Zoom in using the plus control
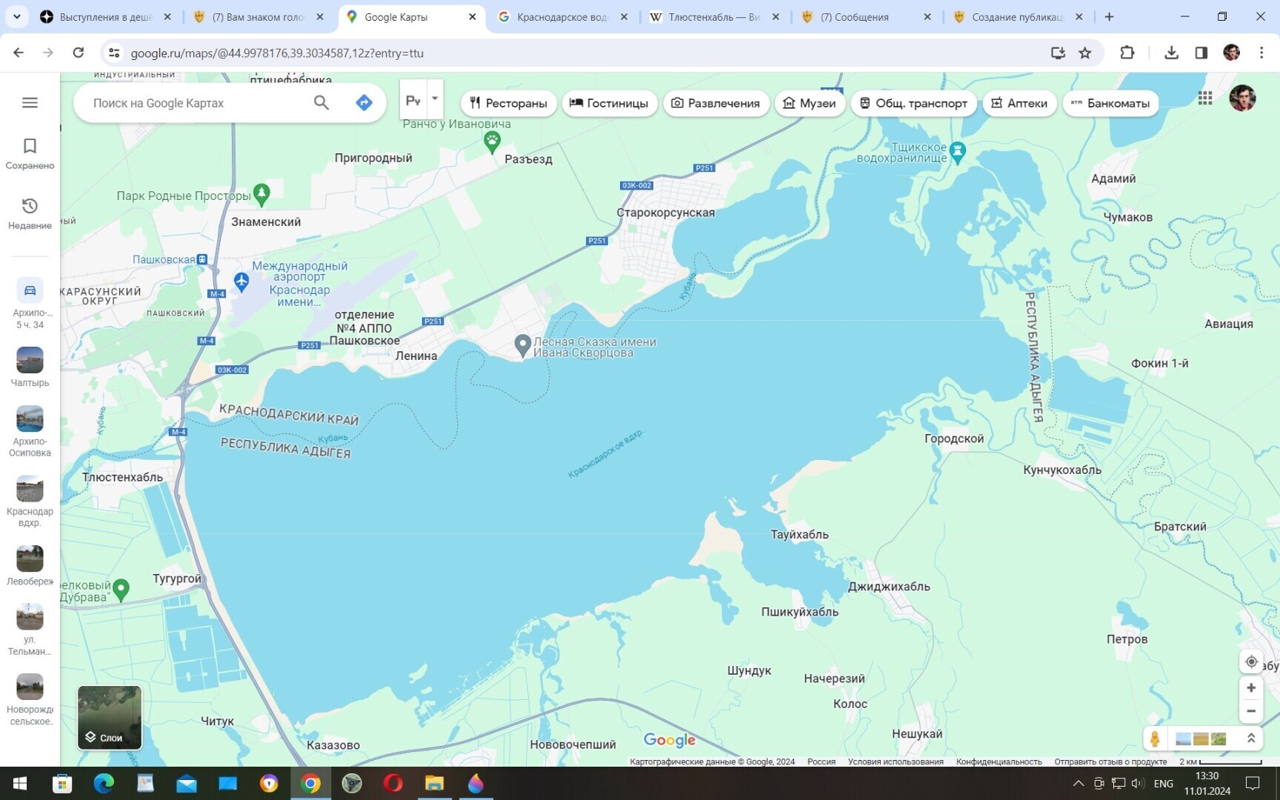Viewport: 1280px width, 800px height. pyautogui.click(x=1250, y=687)
